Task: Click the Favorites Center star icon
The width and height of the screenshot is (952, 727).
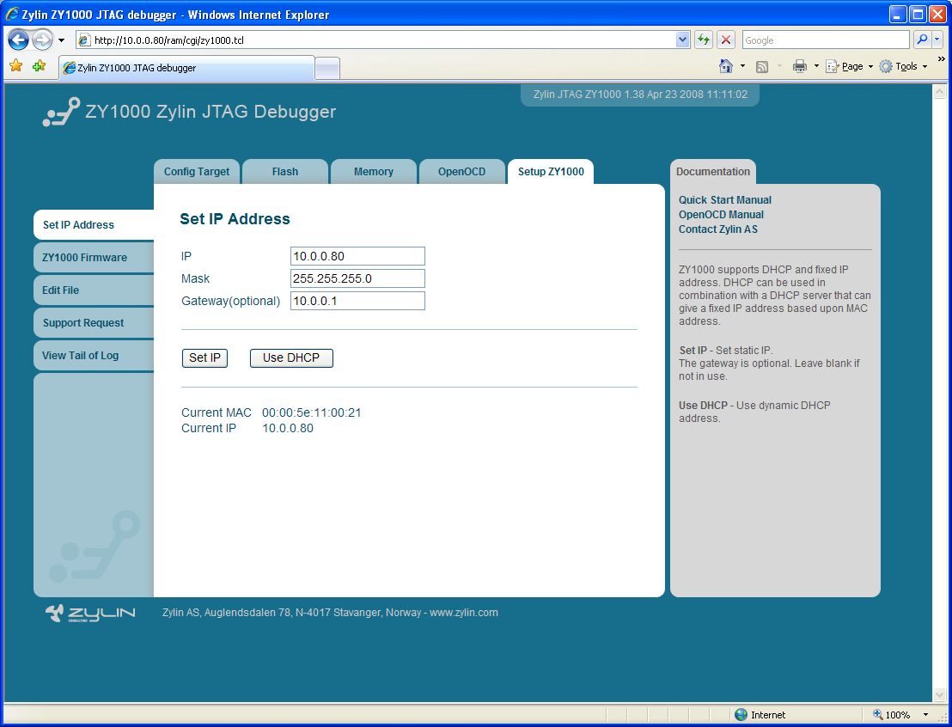Action: 16,65
